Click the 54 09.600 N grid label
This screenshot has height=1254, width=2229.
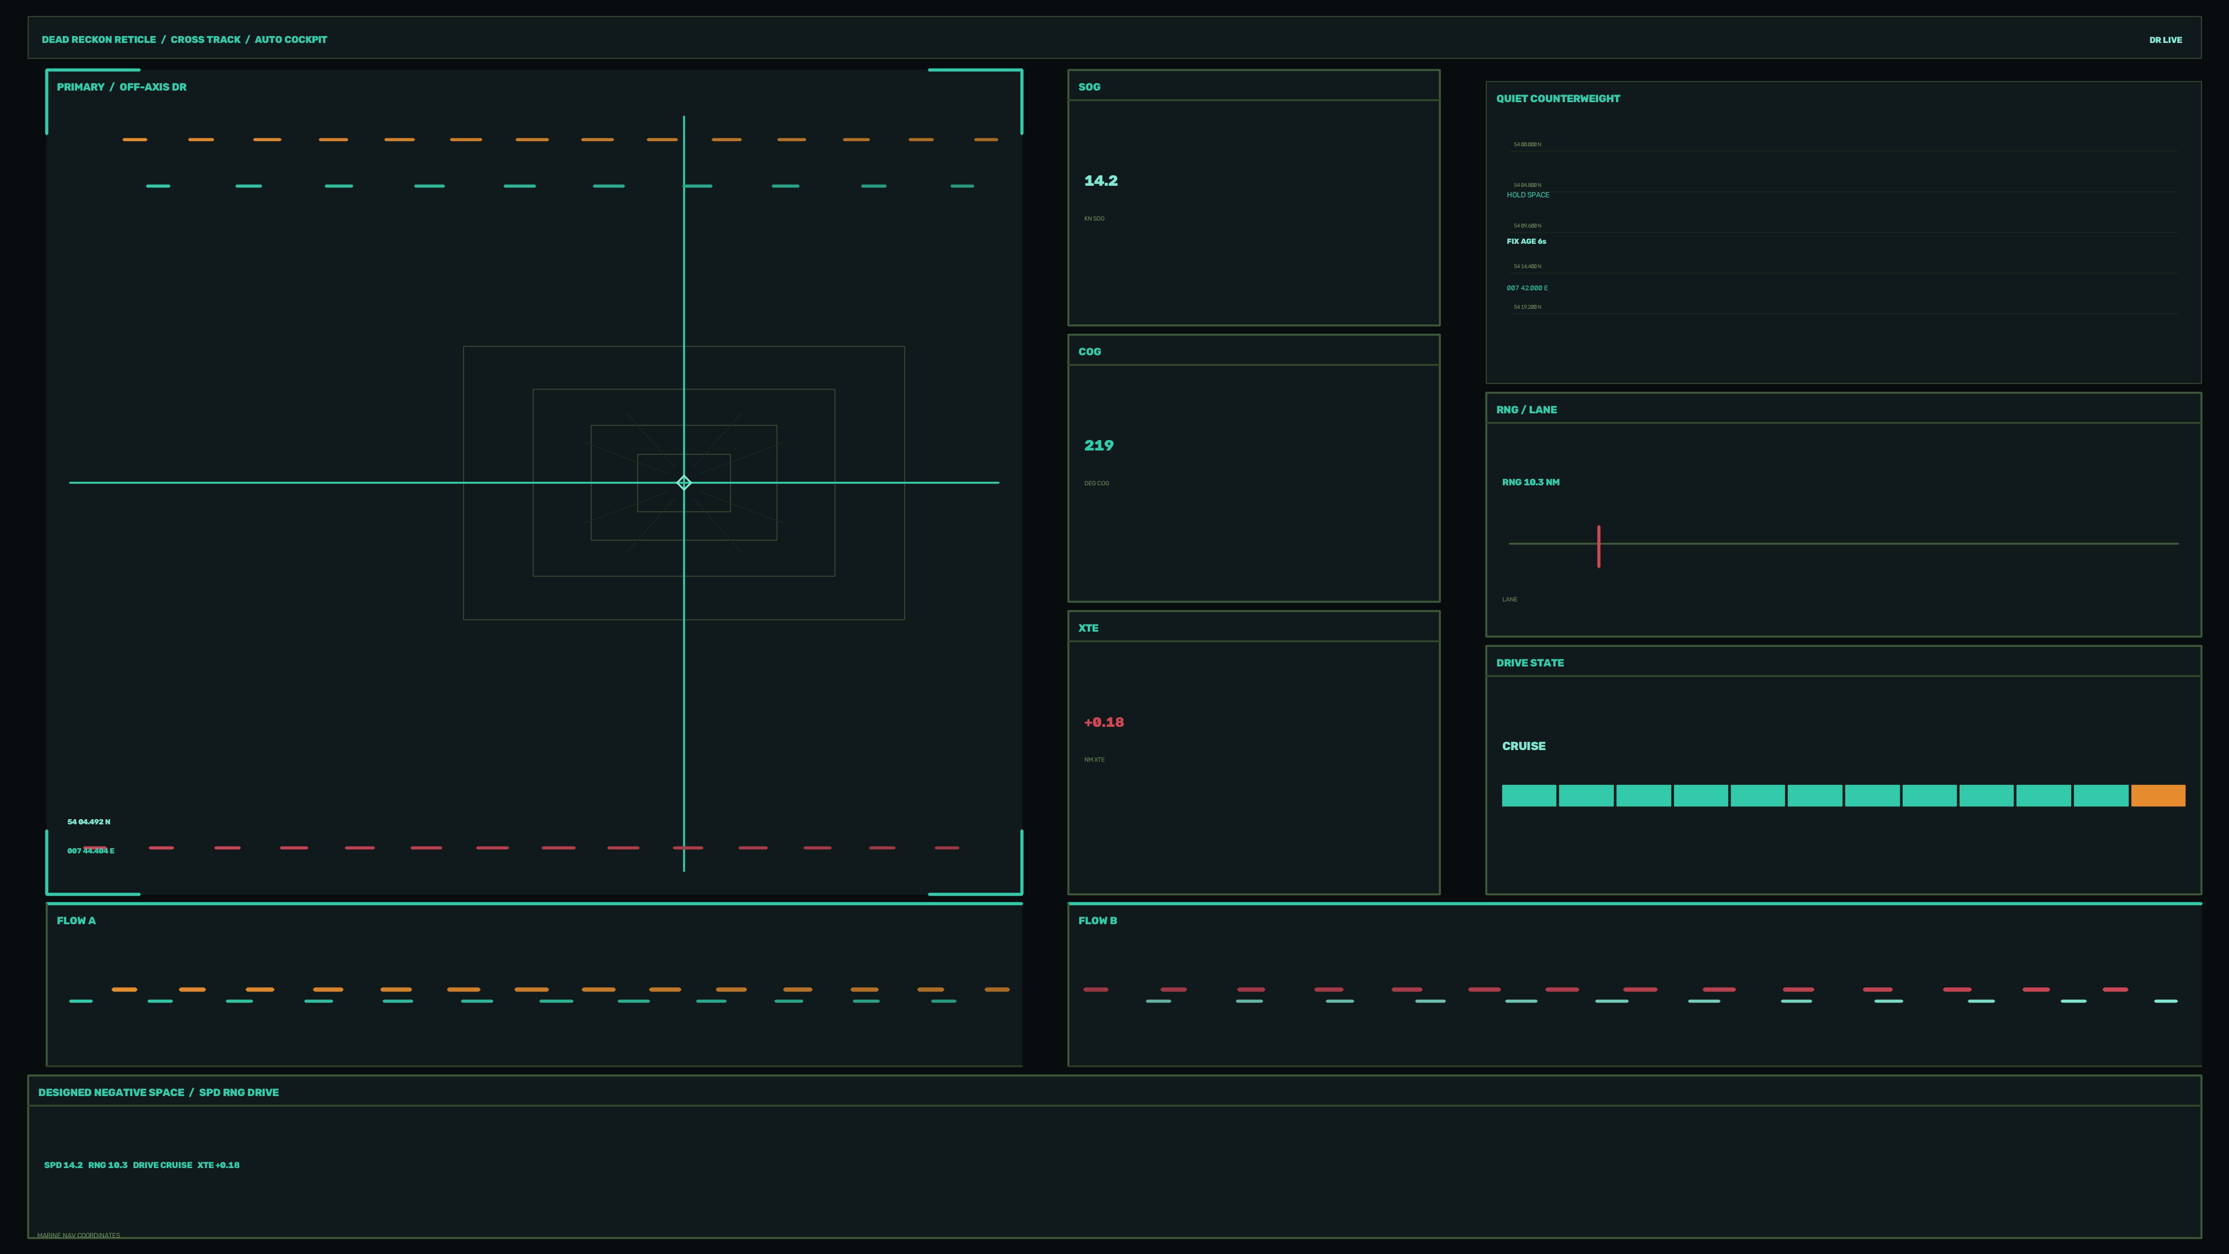1527,226
